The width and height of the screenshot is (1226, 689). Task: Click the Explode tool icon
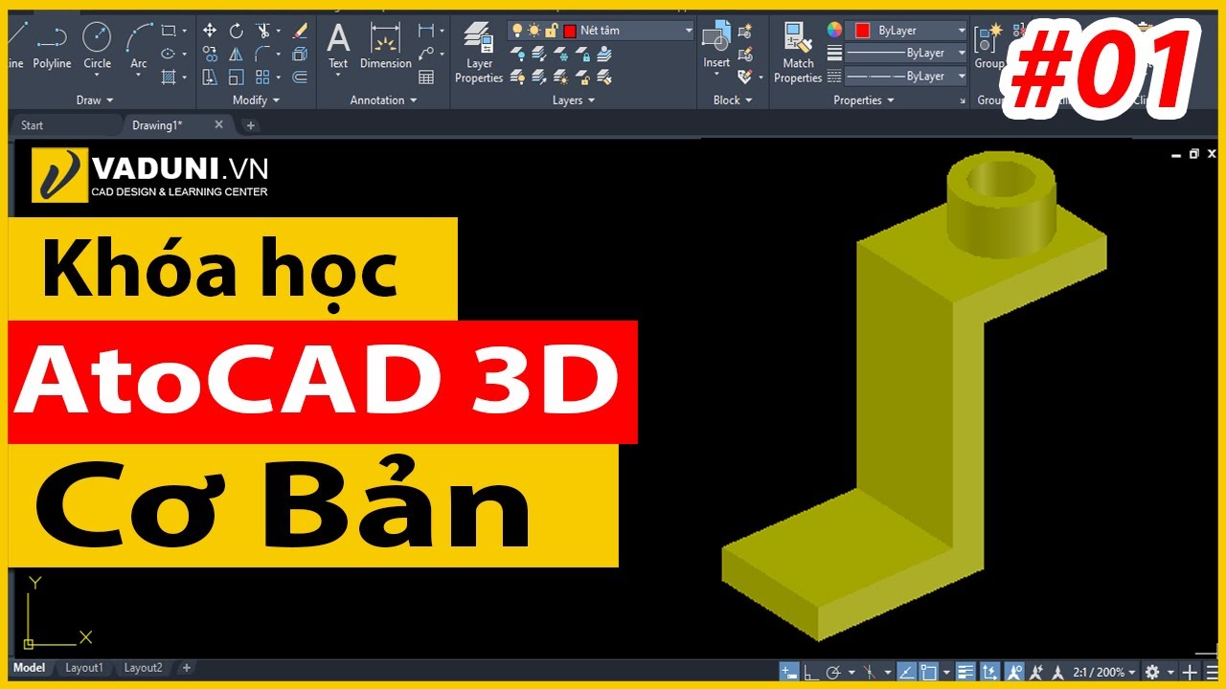coord(300,54)
